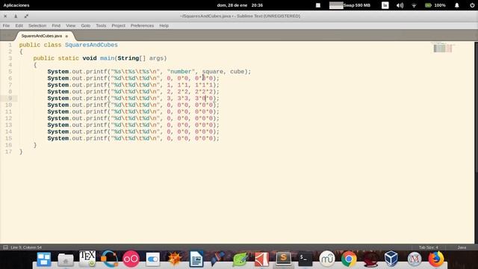This screenshot has width=478, height=269.
Task: Click the main method name
Action: tap(107, 58)
